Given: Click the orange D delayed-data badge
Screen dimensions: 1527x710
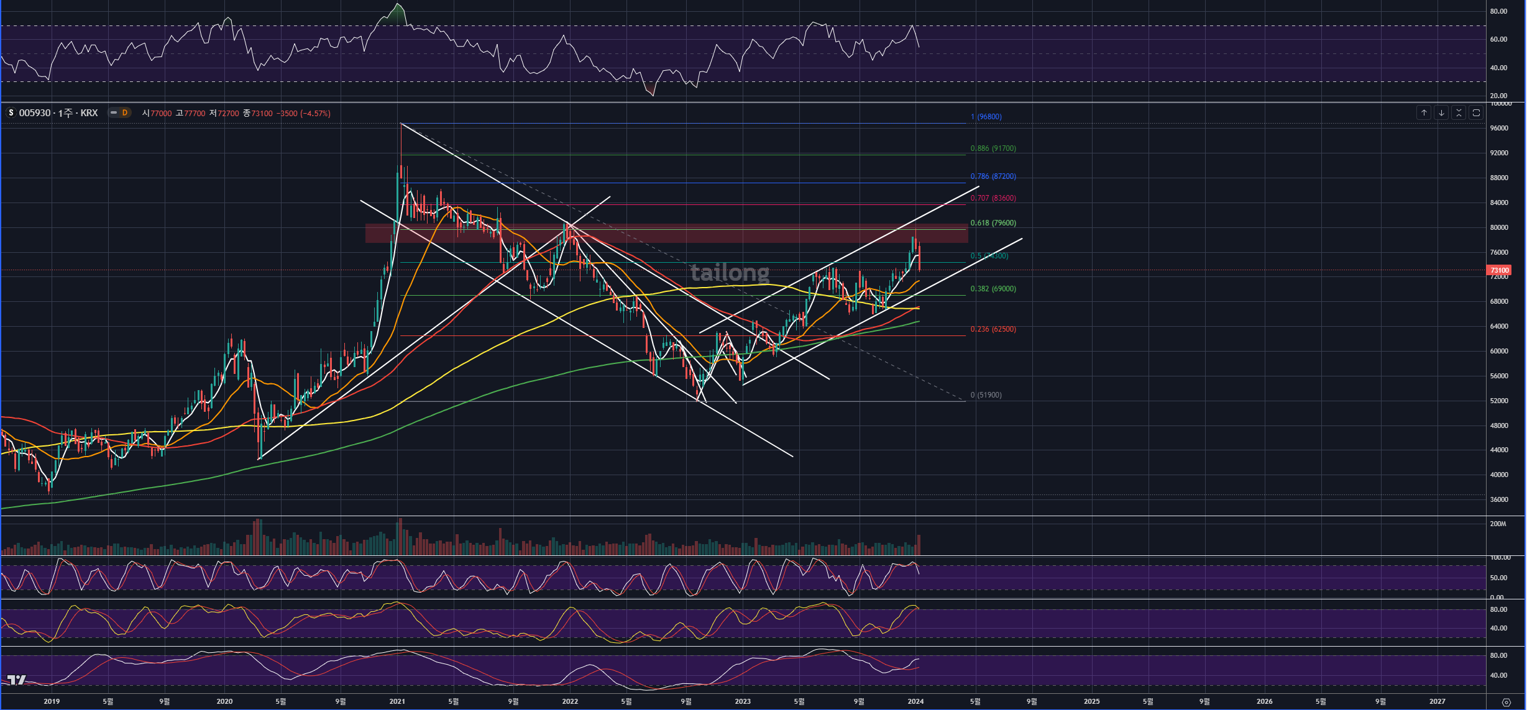Looking at the screenshot, I should 125,113.
